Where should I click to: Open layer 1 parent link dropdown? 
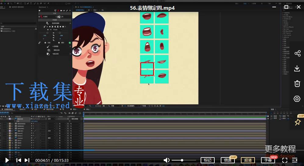click(75, 119)
